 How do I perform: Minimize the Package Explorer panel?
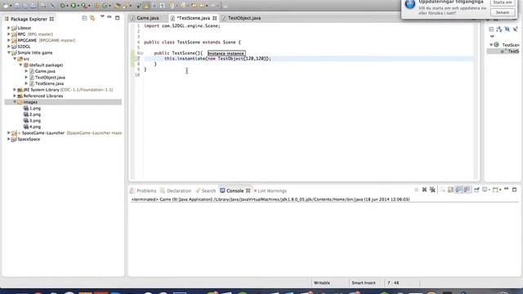coord(110,16)
